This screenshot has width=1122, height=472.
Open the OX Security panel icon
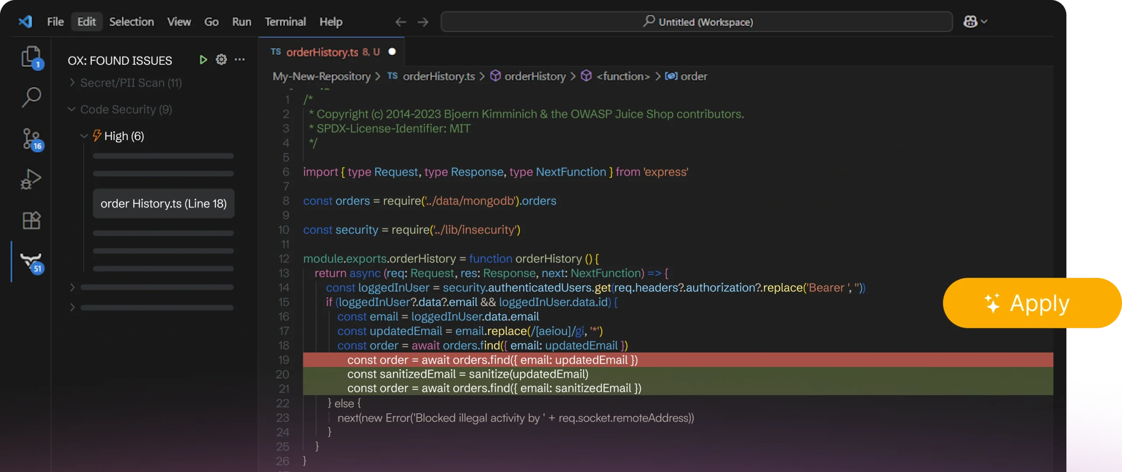point(31,262)
